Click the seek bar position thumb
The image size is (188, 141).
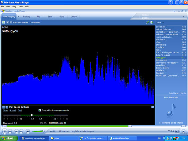[x=130, y=126]
